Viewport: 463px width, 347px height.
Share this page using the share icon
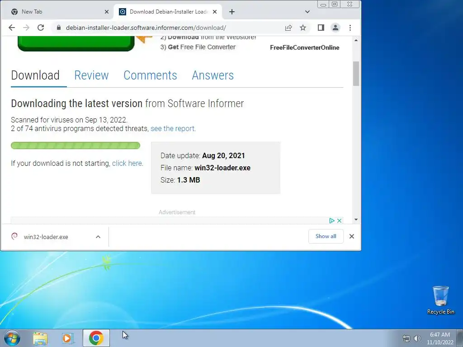[x=288, y=28]
